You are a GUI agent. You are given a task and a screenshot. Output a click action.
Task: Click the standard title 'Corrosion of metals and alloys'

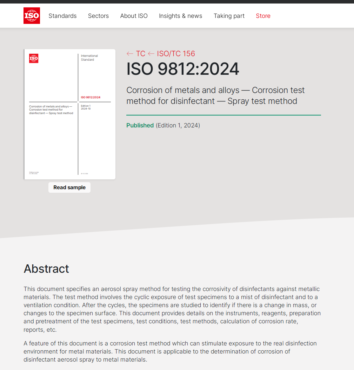215,95
